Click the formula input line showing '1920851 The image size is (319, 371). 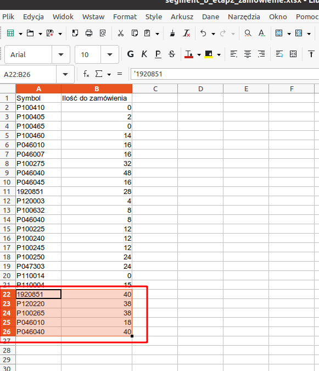click(225, 74)
